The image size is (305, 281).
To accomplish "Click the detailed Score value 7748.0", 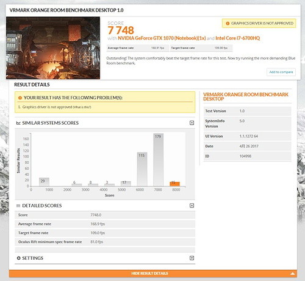I will click(96, 215).
